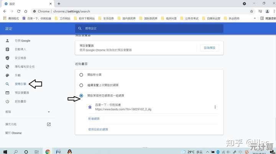Open the 生活信息 bookmark folder

coord(106,18)
